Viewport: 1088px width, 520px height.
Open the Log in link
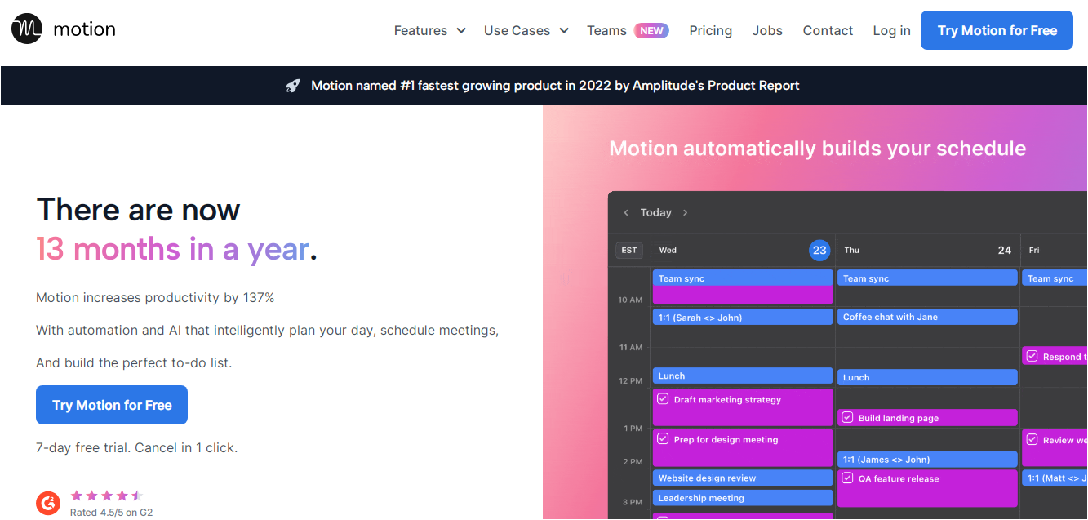click(x=891, y=30)
